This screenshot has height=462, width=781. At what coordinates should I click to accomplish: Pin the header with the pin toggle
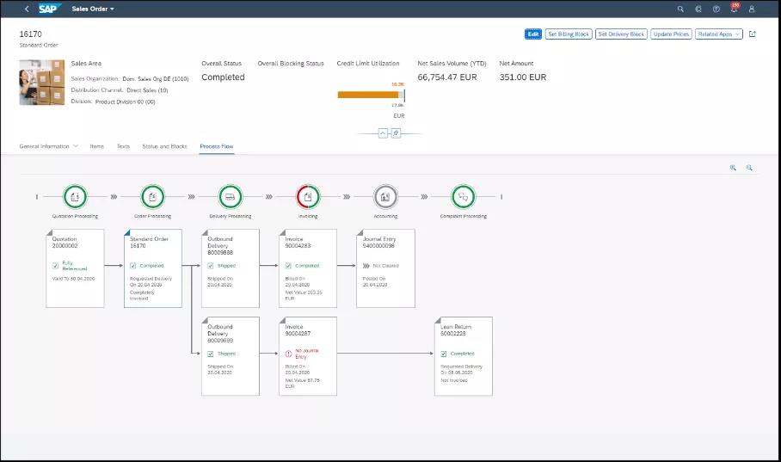(396, 133)
